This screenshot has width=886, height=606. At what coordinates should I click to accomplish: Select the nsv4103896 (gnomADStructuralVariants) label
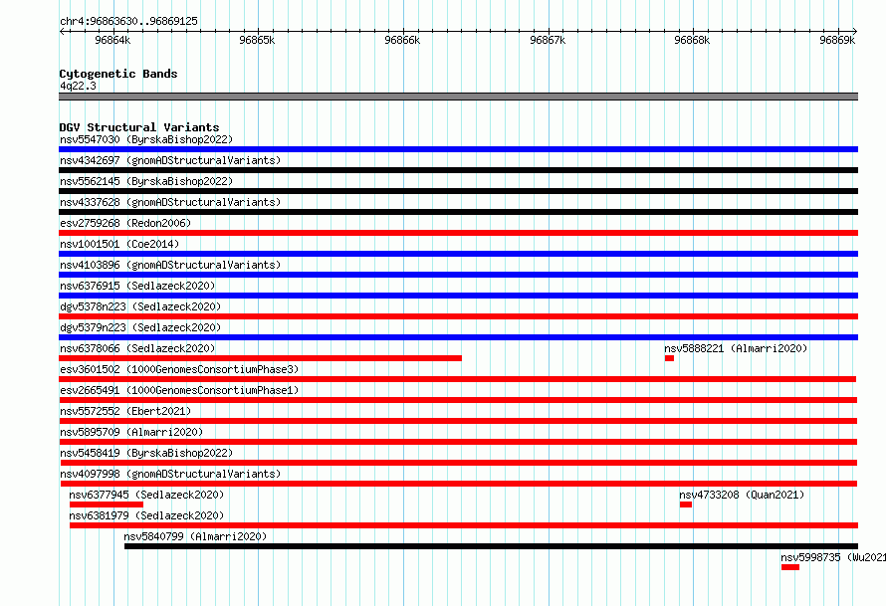(170, 265)
